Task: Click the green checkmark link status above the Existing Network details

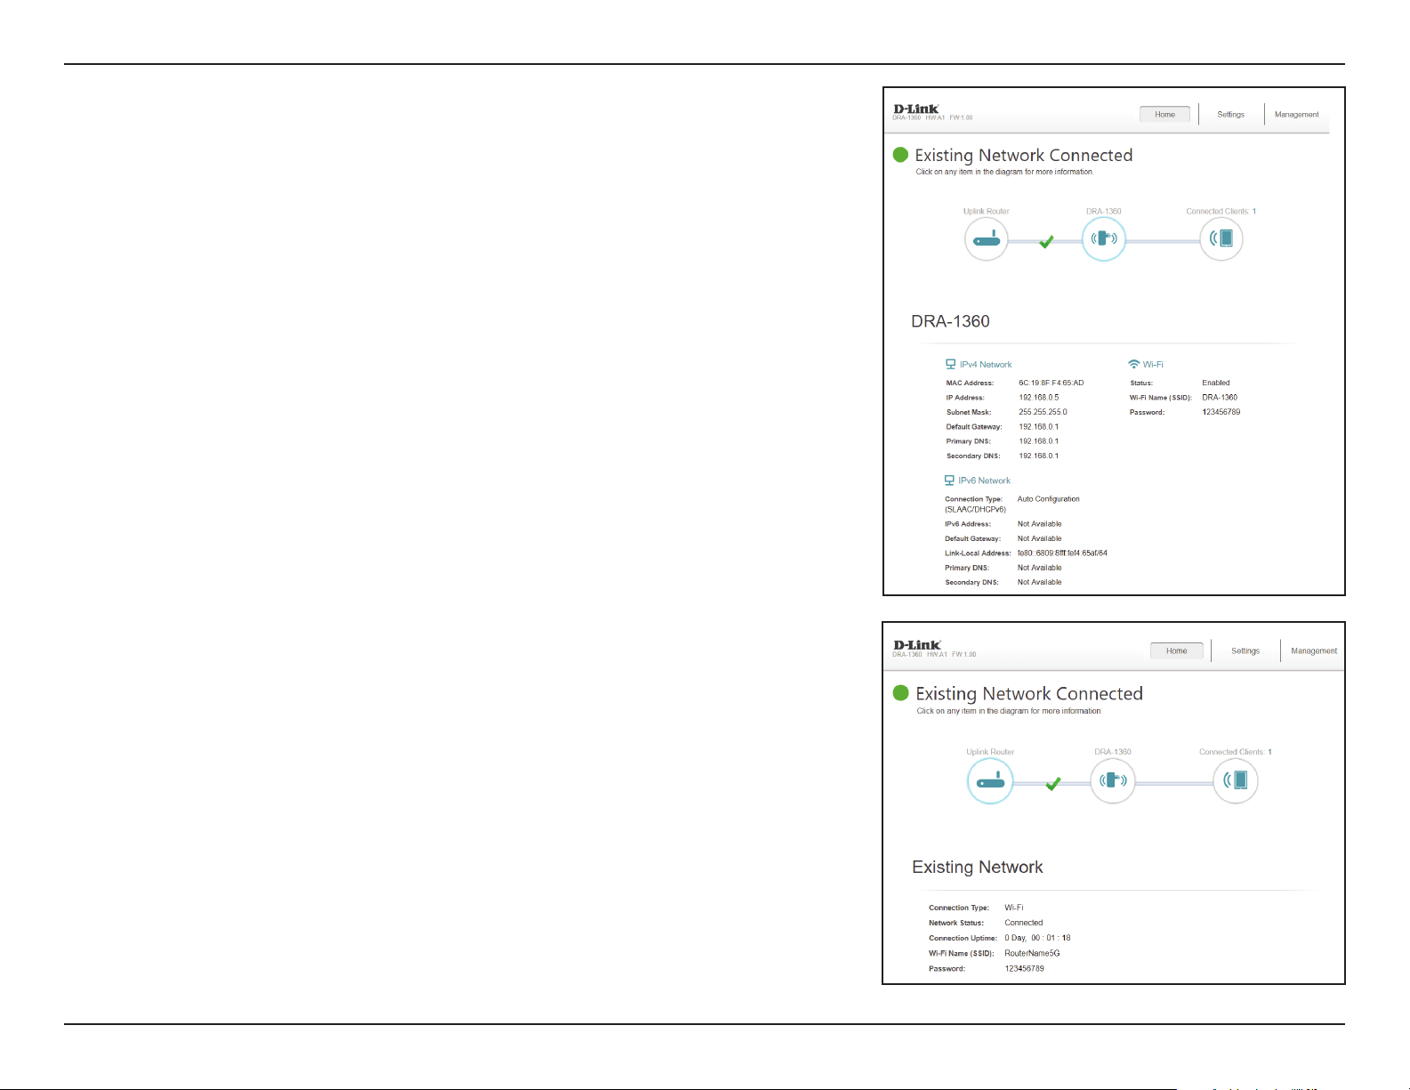Action: [1053, 784]
